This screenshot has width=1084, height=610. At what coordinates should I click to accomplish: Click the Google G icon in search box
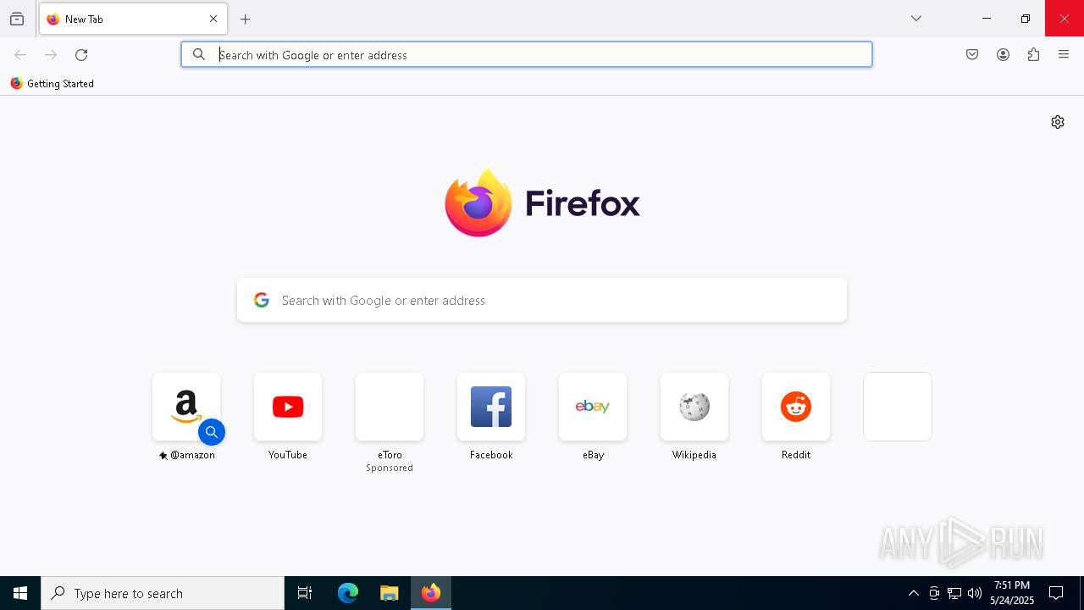(x=262, y=300)
